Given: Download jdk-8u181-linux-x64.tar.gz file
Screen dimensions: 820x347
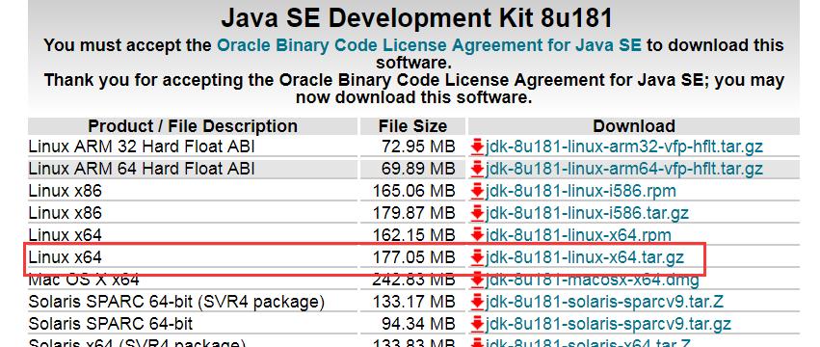Looking at the screenshot, I should coord(585,257).
